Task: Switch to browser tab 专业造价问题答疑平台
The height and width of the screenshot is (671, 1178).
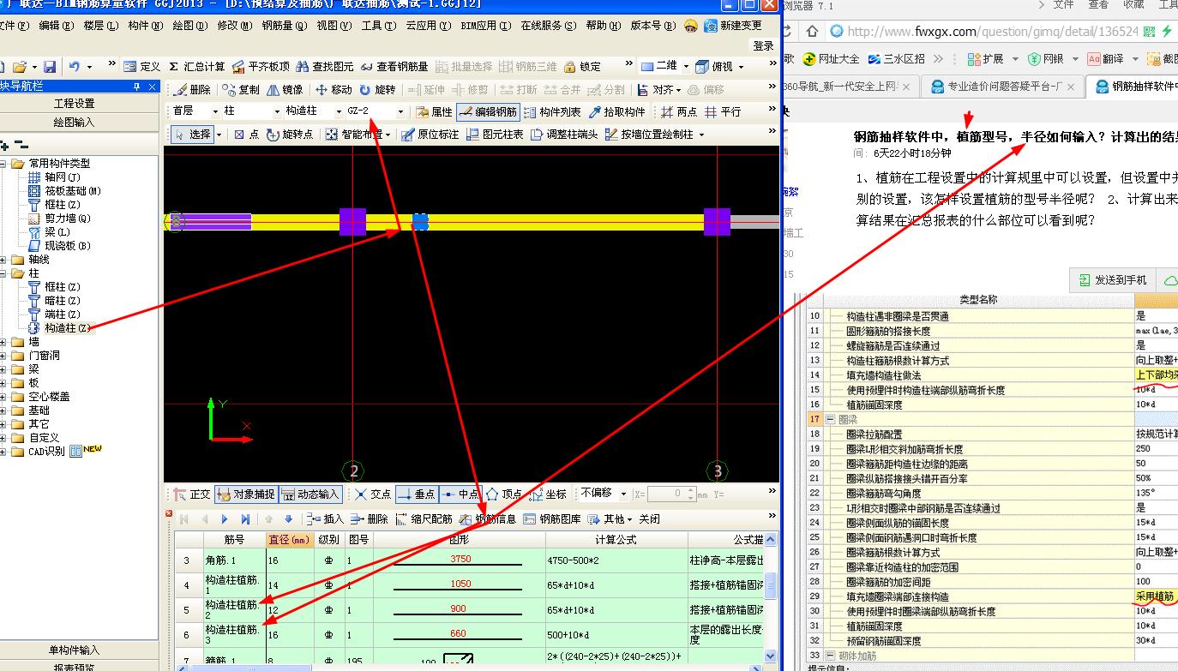Action: tap(1001, 86)
